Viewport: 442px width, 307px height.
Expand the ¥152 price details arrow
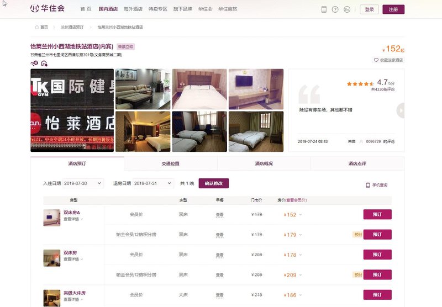[301, 215]
